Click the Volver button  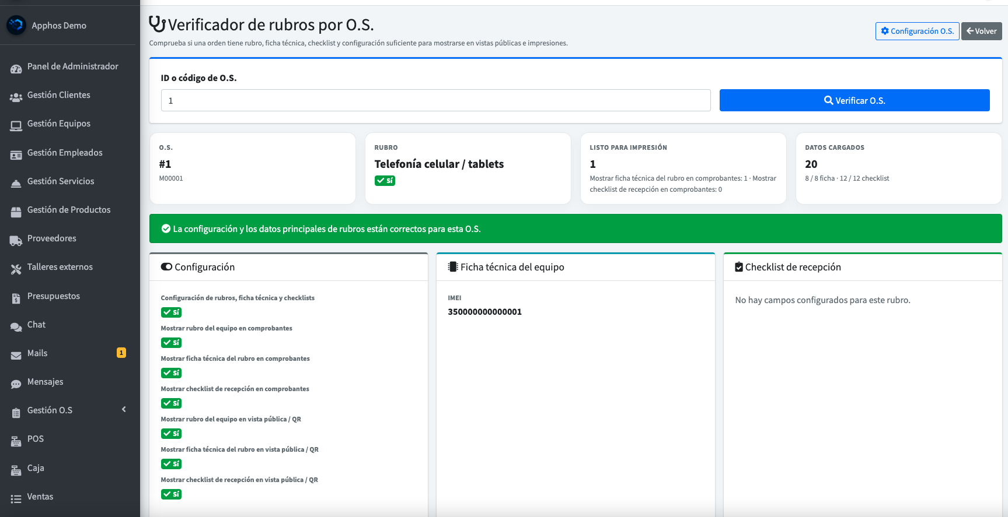pyautogui.click(x=982, y=31)
